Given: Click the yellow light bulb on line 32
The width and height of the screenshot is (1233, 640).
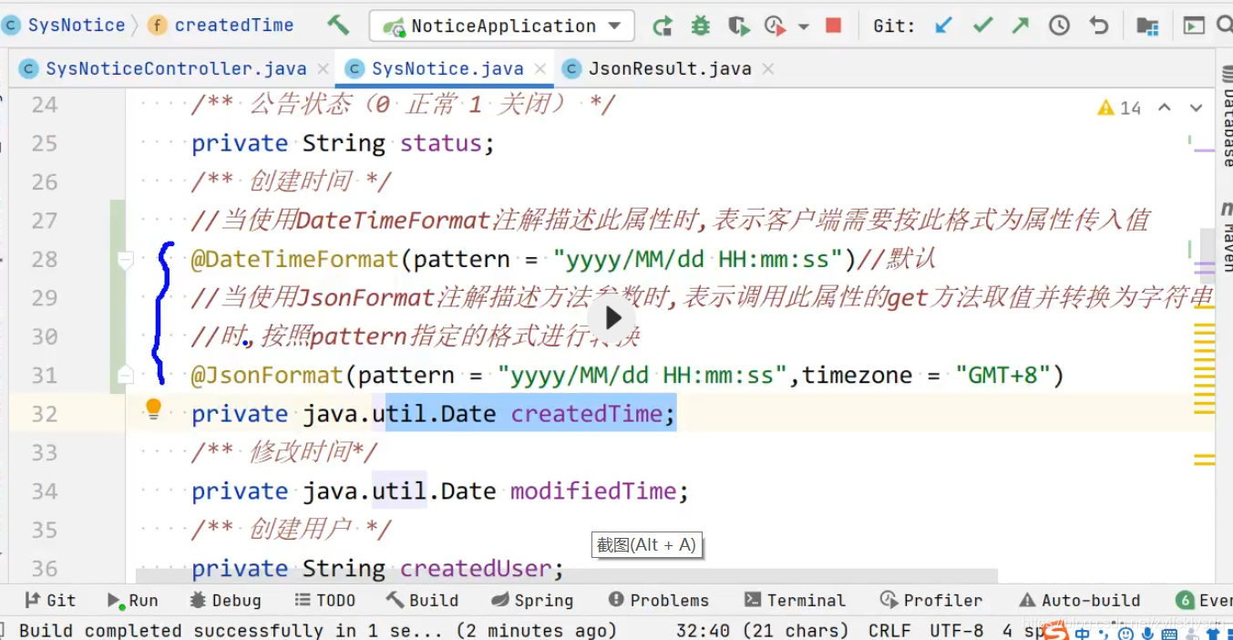Looking at the screenshot, I should click(153, 409).
